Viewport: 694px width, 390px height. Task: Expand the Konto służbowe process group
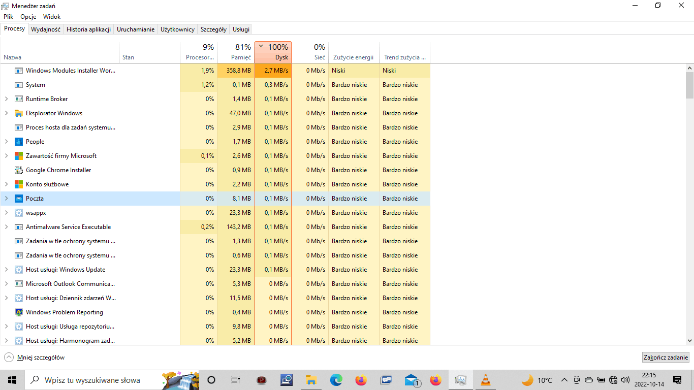click(6, 184)
